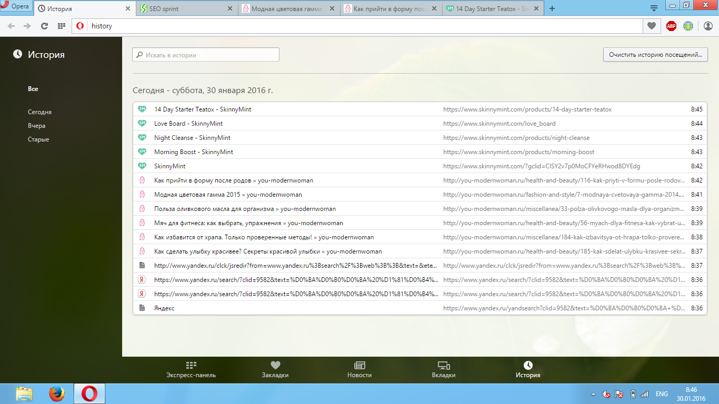Select 'Вчера' in the history sidebar

click(37, 126)
